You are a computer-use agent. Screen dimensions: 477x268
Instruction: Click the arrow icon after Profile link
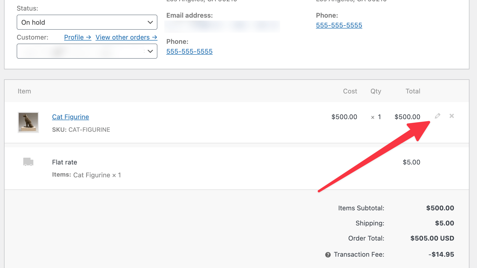click(x=89, y=37)
